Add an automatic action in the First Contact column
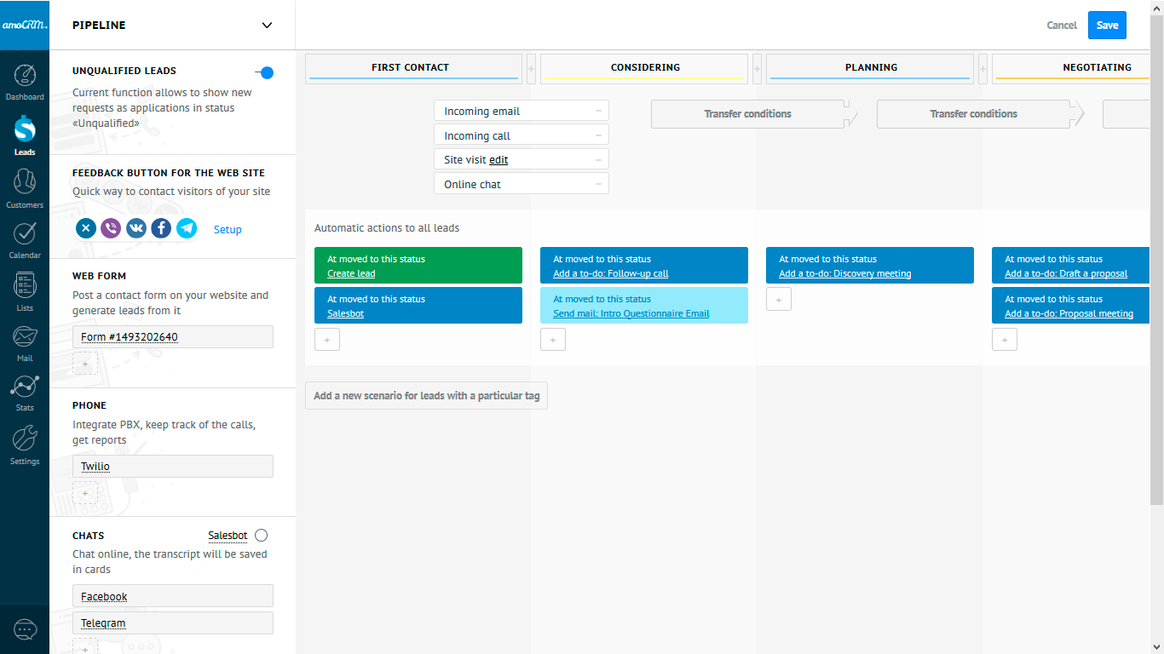This screenshot has width=1164, height=654. click(327, 339)
